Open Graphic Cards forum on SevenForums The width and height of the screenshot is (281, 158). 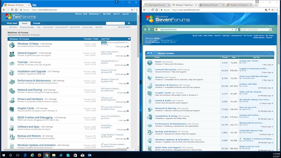[163, 93]
